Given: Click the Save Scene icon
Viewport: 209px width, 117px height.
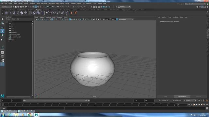Looking at the screenshot, I should pyautogui.click(x=21, y=6).
